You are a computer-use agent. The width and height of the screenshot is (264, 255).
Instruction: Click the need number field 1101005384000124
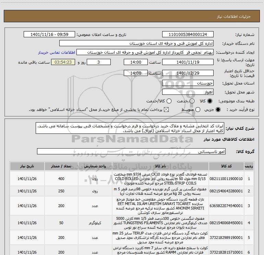click(x=188, y=35)
